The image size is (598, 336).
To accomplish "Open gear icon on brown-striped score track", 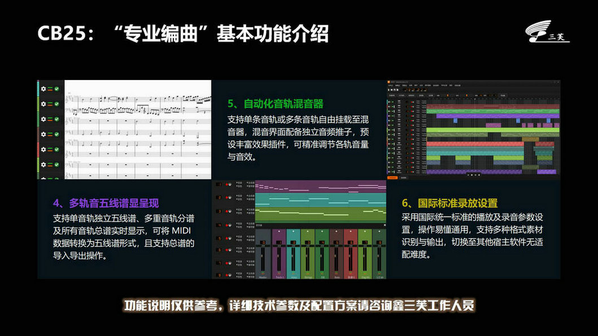I will pos(43,135).
